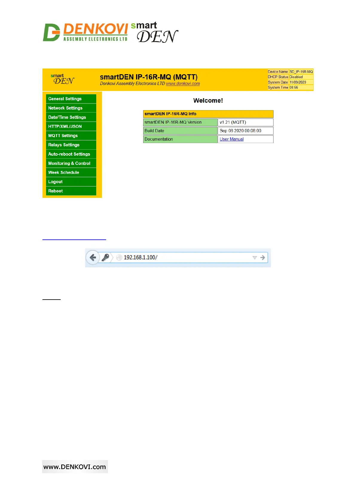Open Week Schedule page
356x504 pixels.
point(71,172)
